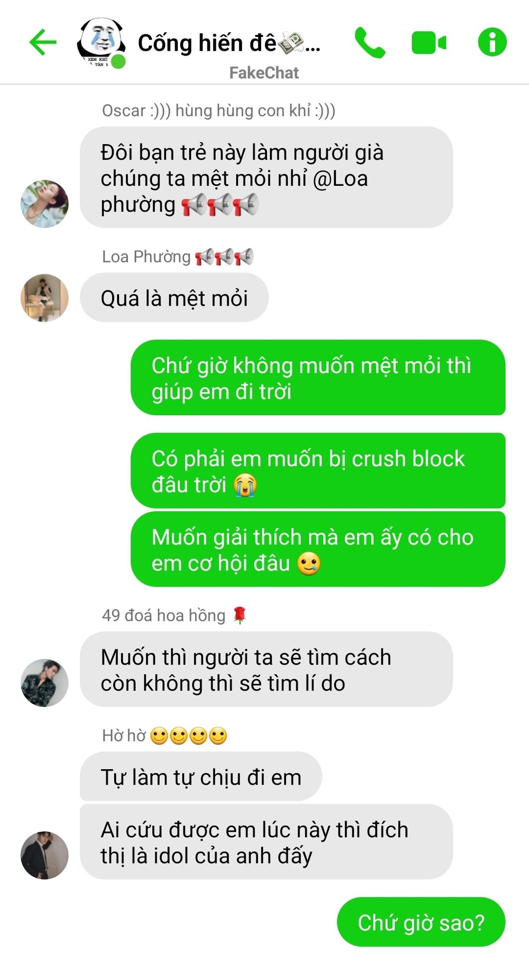529x954 pixels.
Task: Select the Có phải em muốn bị crush block bubble
Action: [x=318, y=471]
